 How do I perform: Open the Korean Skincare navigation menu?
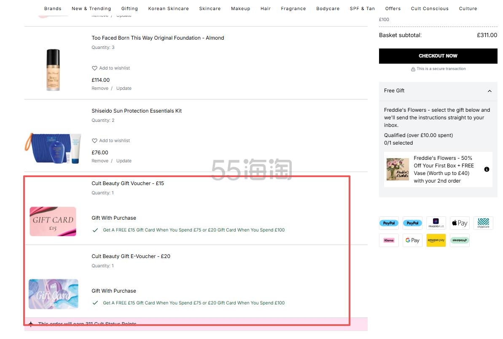(x=168, y=8)
